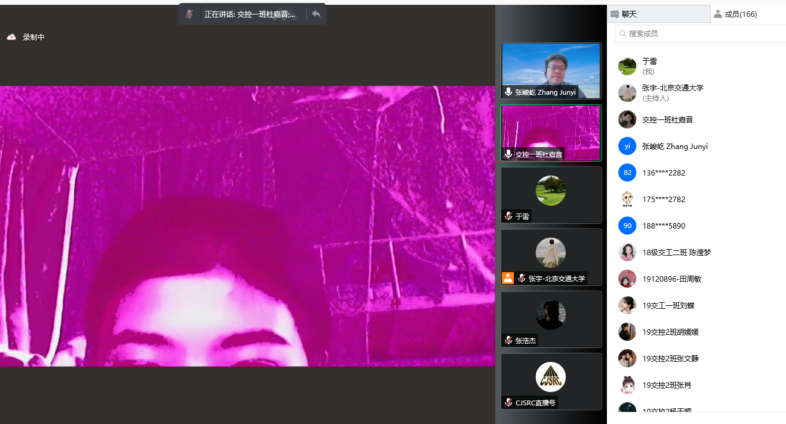Click the muted mic icon on 张浩杰's tile

(x=509, y=340)
